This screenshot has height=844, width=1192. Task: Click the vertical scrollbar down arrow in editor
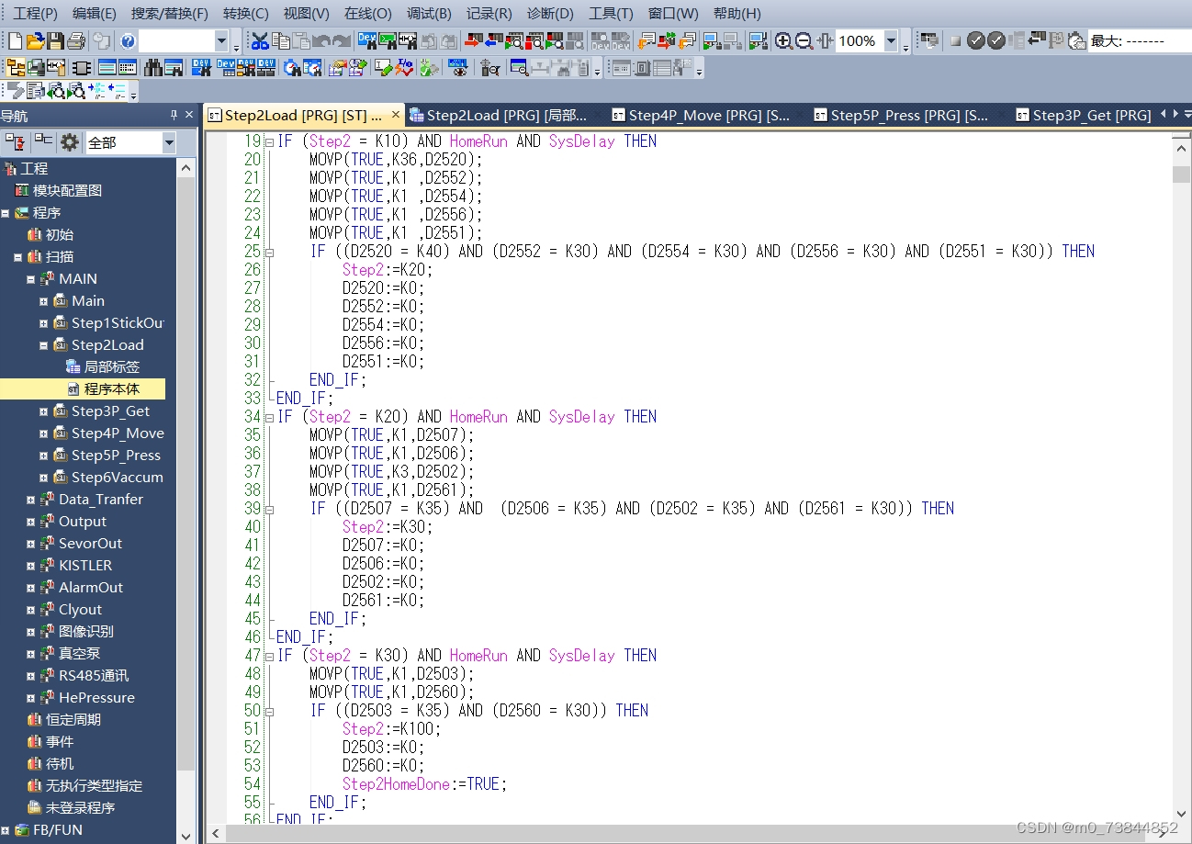point(1182,832)
